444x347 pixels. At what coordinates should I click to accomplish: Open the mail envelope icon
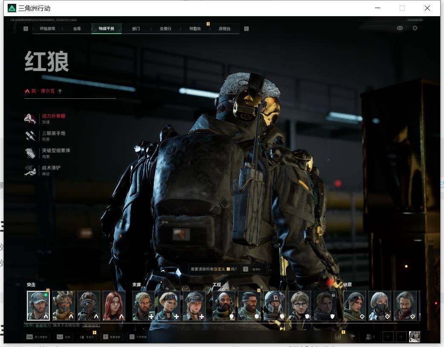(400, 28)
